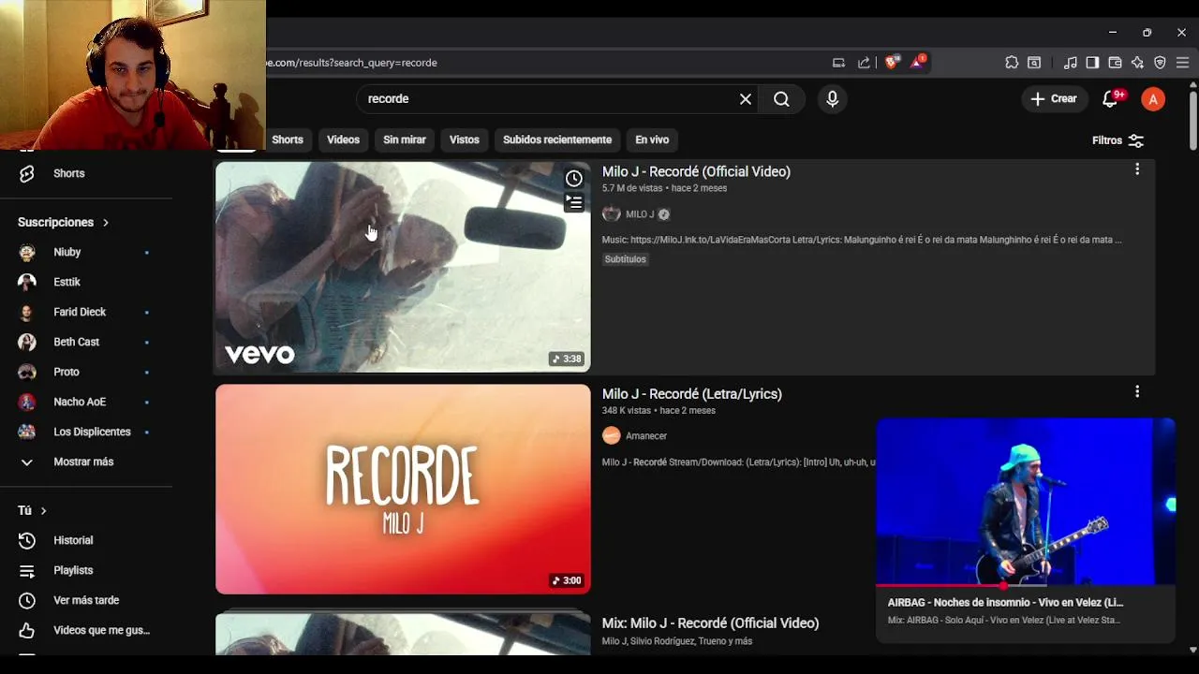
Task: Open title Milo J - Recordé (Official Video)
Action: point(696,171)
